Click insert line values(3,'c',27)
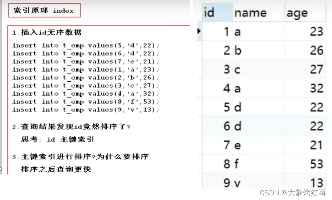 pos(86,86)
